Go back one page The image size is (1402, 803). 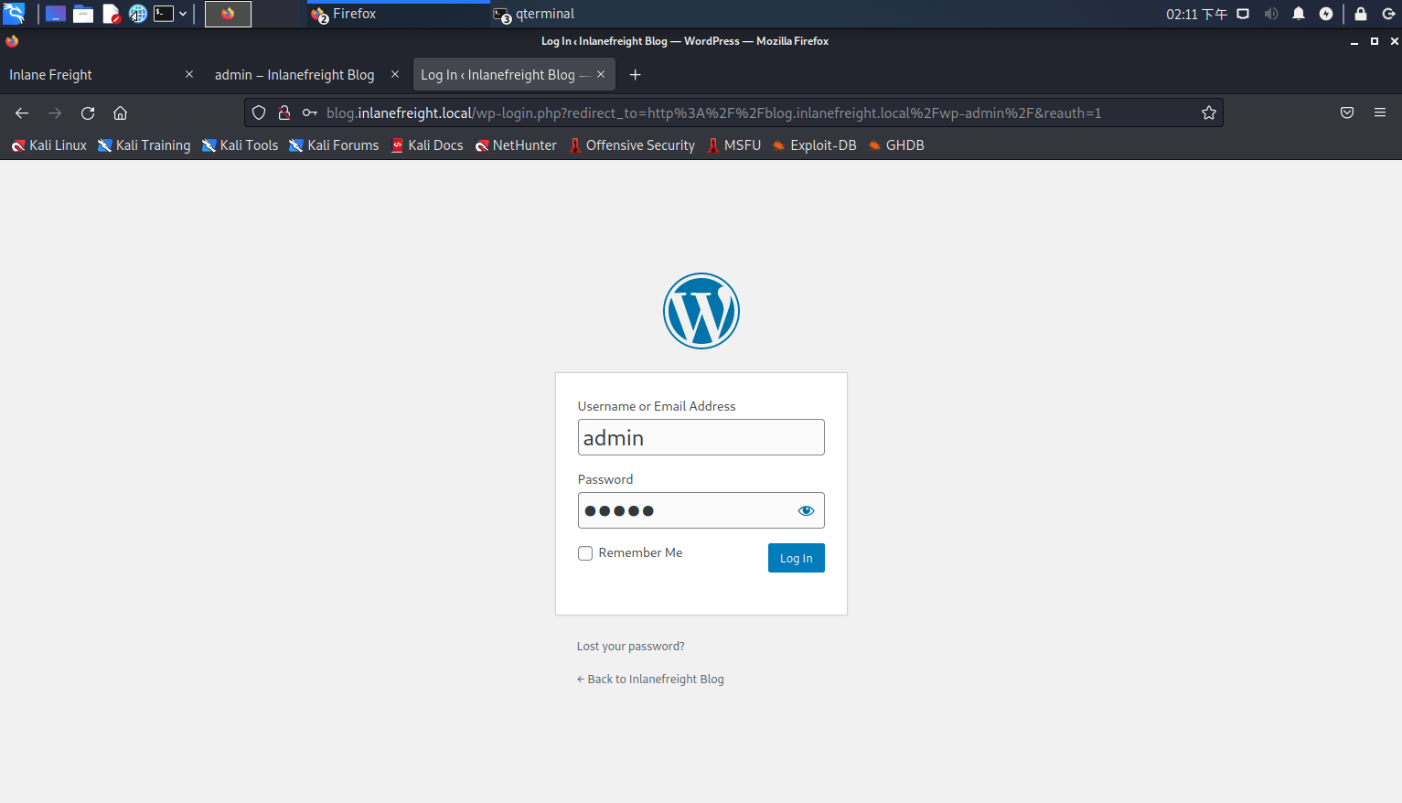22,113
